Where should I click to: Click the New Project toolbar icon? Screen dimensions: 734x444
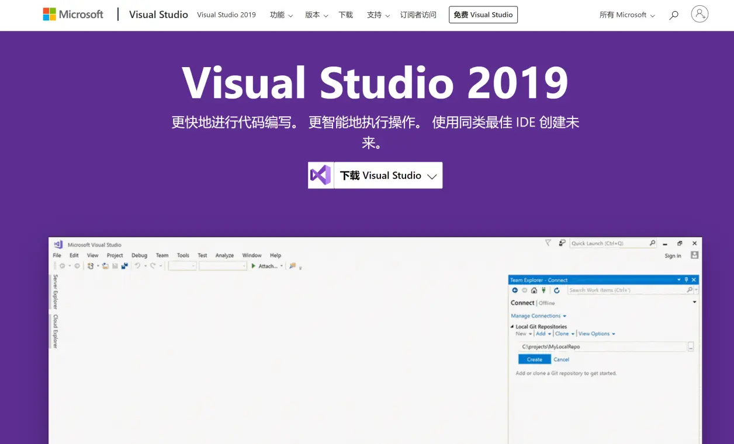click(91, 266)
